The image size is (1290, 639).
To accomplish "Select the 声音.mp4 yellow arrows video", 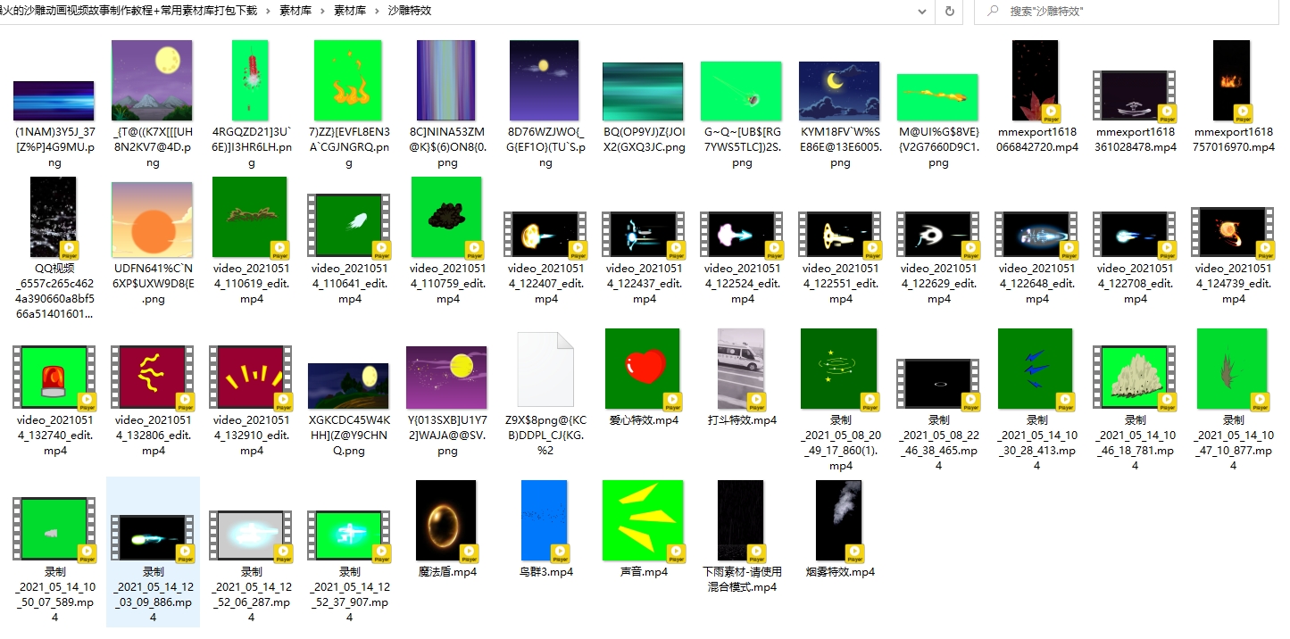I will (643, 520).
